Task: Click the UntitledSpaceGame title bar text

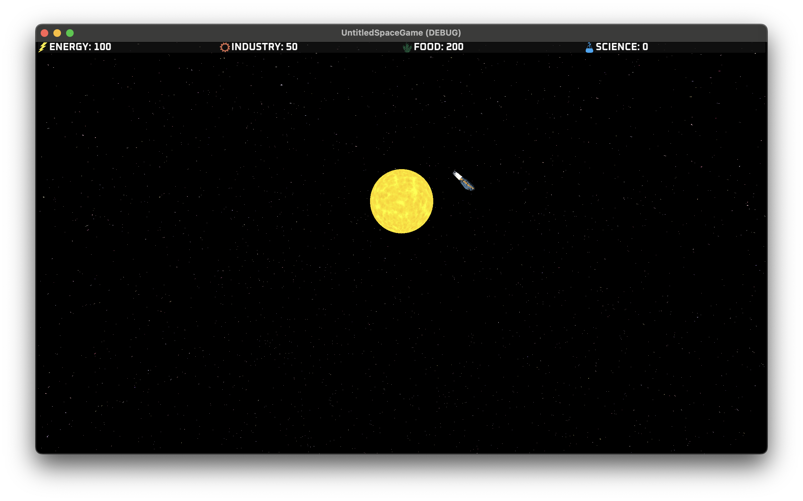Action: pos(401,32)
